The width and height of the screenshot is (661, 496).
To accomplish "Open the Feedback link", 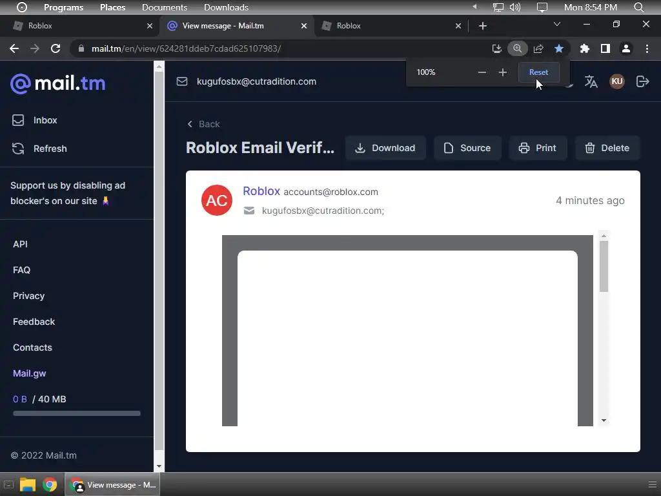I will click(x=34, y=322).
